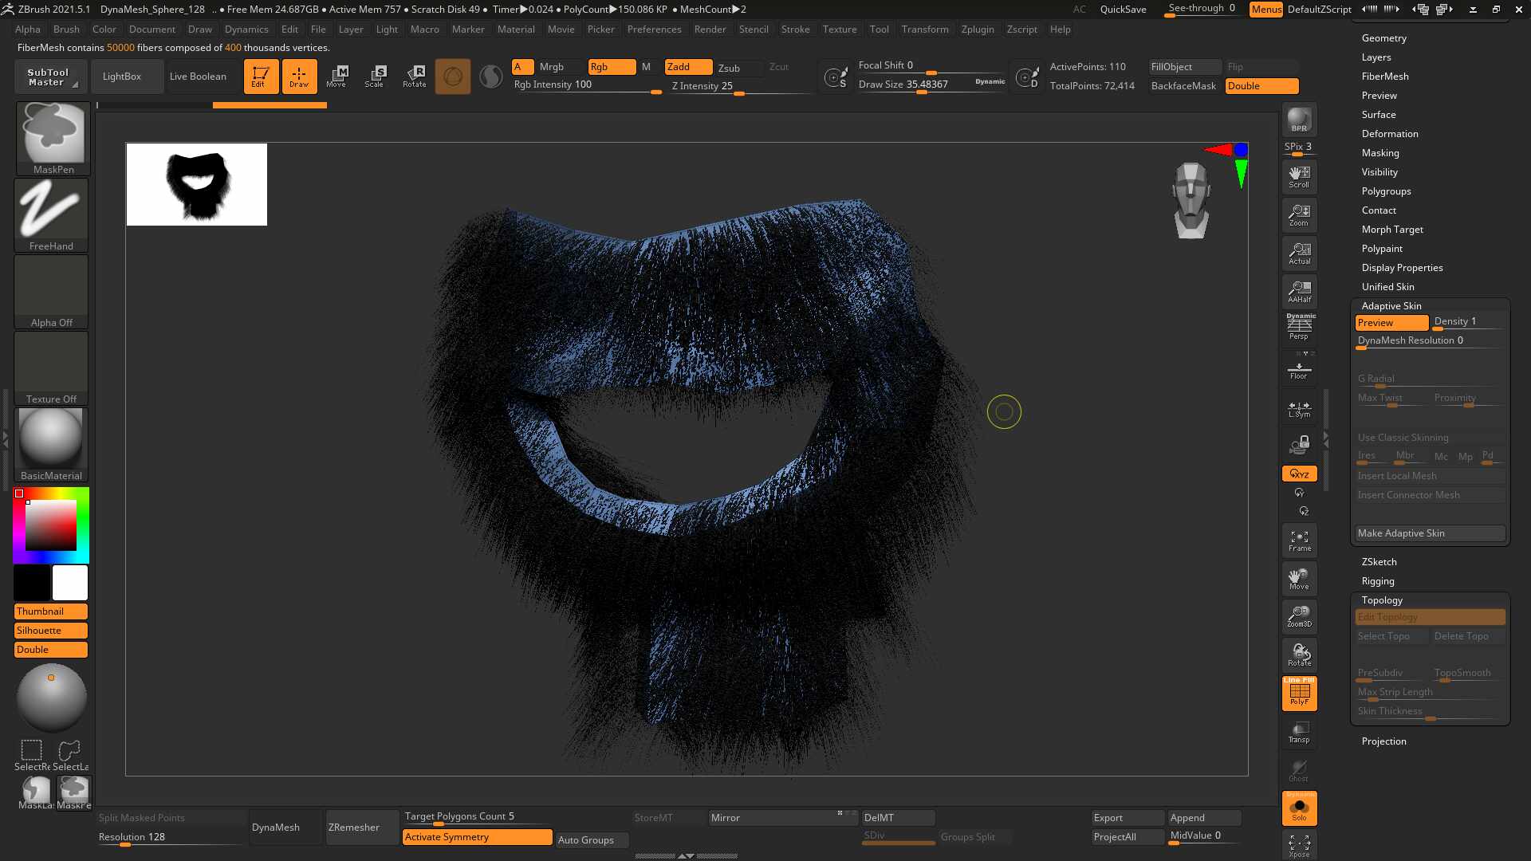Toggle L.Sym local symmetry
The width and height of the screenshot is (1531, 861).
pyautogui.click(x=1299, y=410)
